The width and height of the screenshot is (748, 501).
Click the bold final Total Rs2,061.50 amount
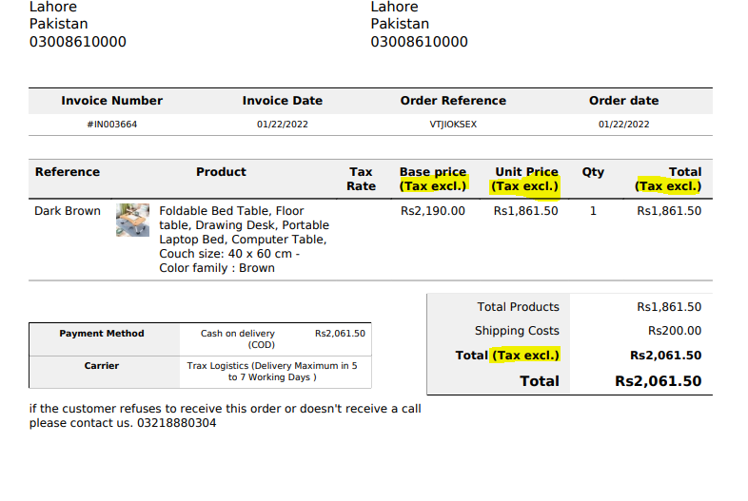tap(658, 381)
